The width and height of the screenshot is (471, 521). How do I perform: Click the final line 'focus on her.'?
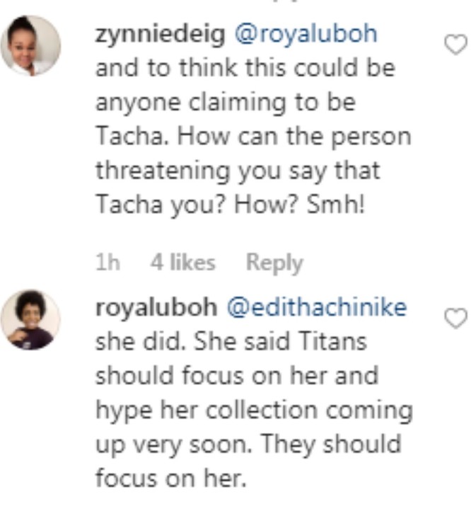[171, 478]
